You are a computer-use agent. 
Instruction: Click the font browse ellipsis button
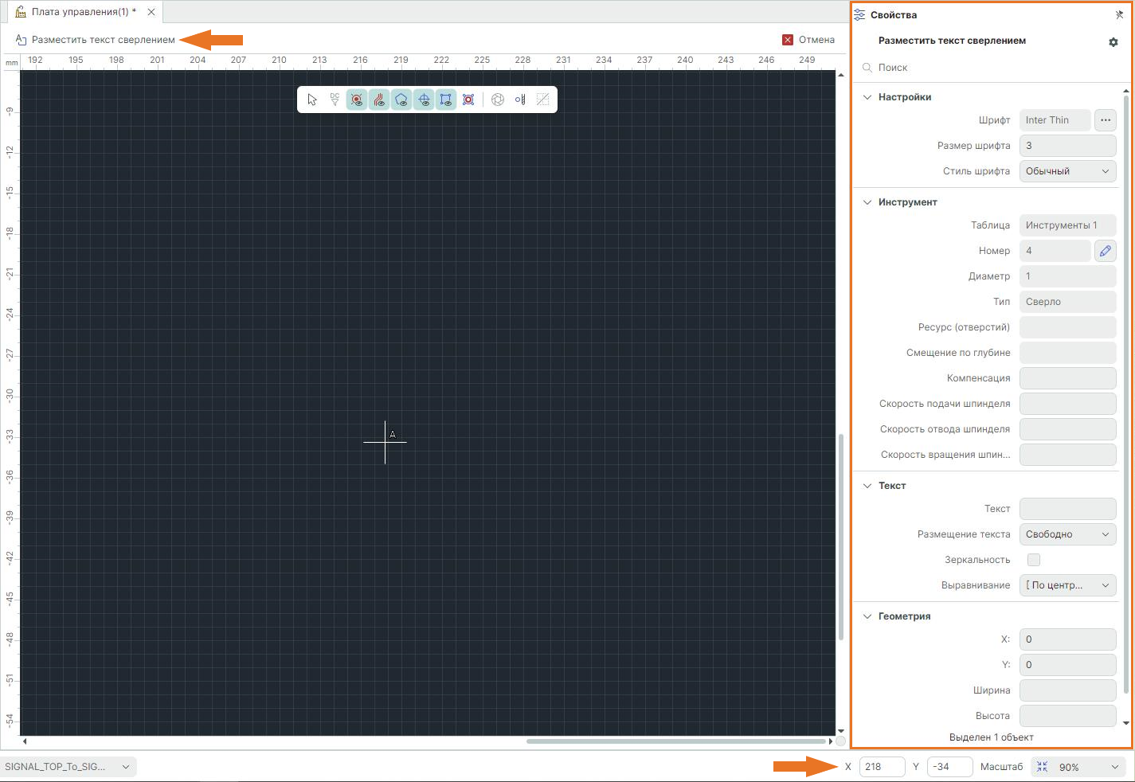pos(1105,120)
